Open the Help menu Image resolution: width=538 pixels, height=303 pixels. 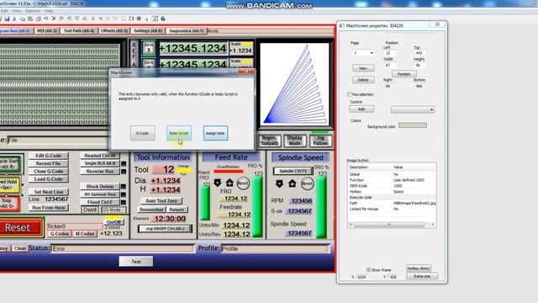pyautogui.click(x=49, y=11)
